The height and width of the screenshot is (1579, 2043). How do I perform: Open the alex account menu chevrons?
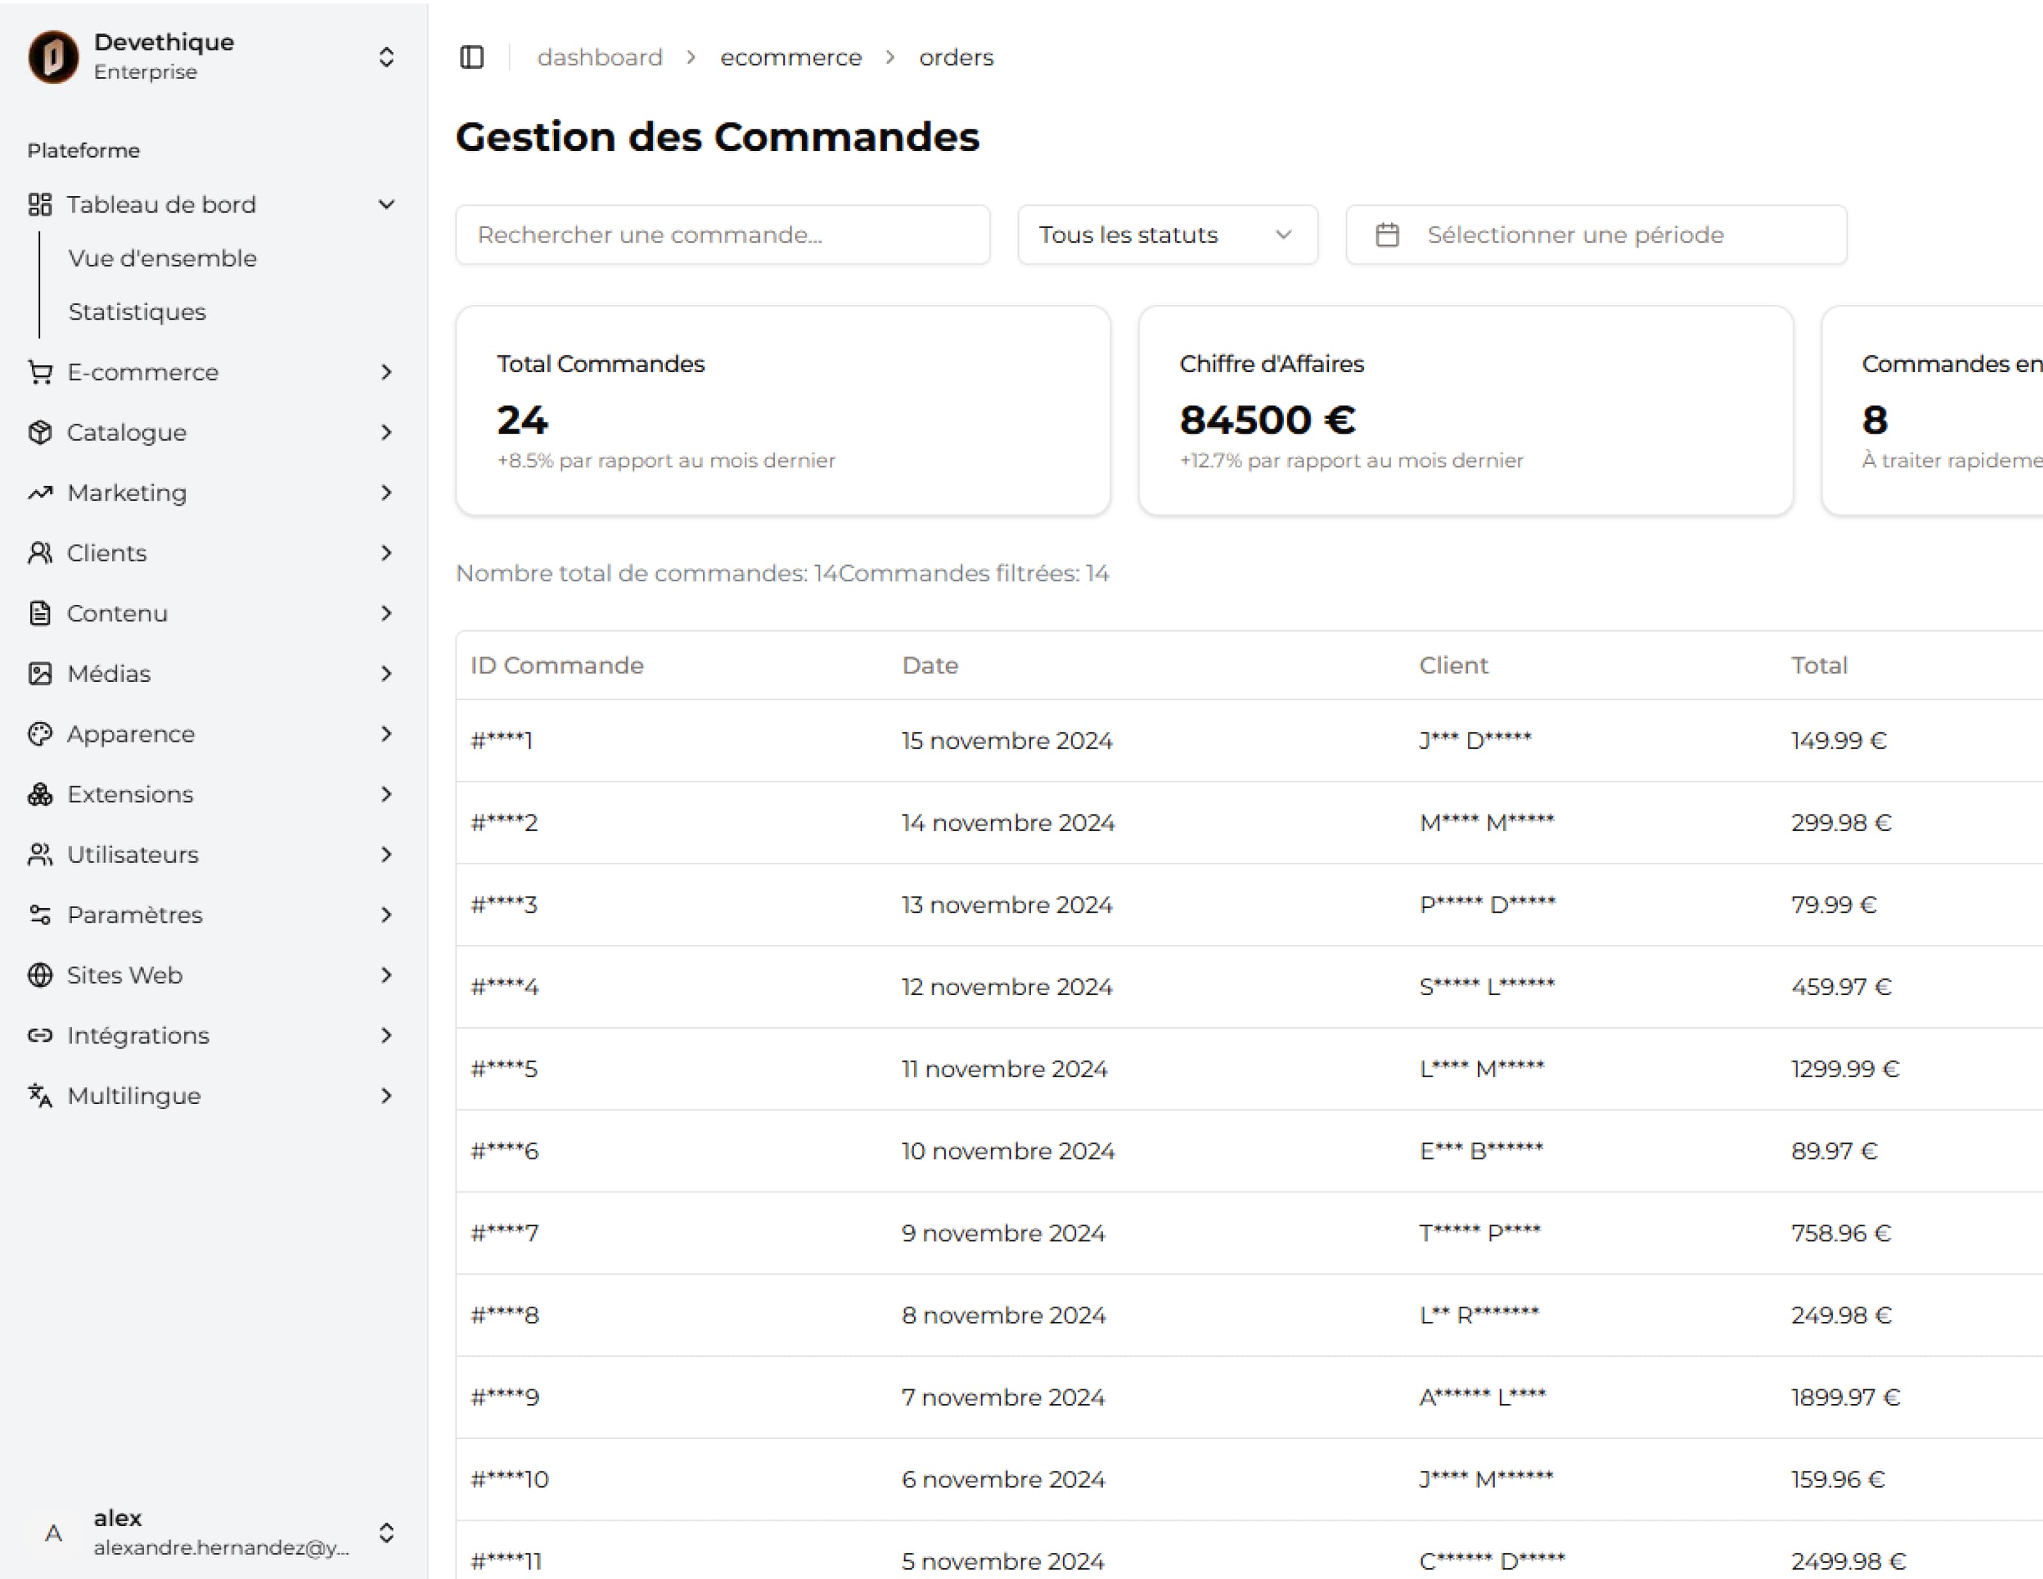click(385, 1533)
